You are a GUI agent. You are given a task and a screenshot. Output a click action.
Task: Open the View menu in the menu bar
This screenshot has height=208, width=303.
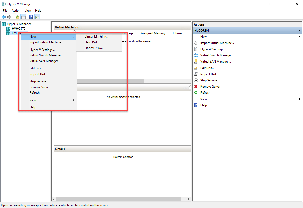coord(28,11)
